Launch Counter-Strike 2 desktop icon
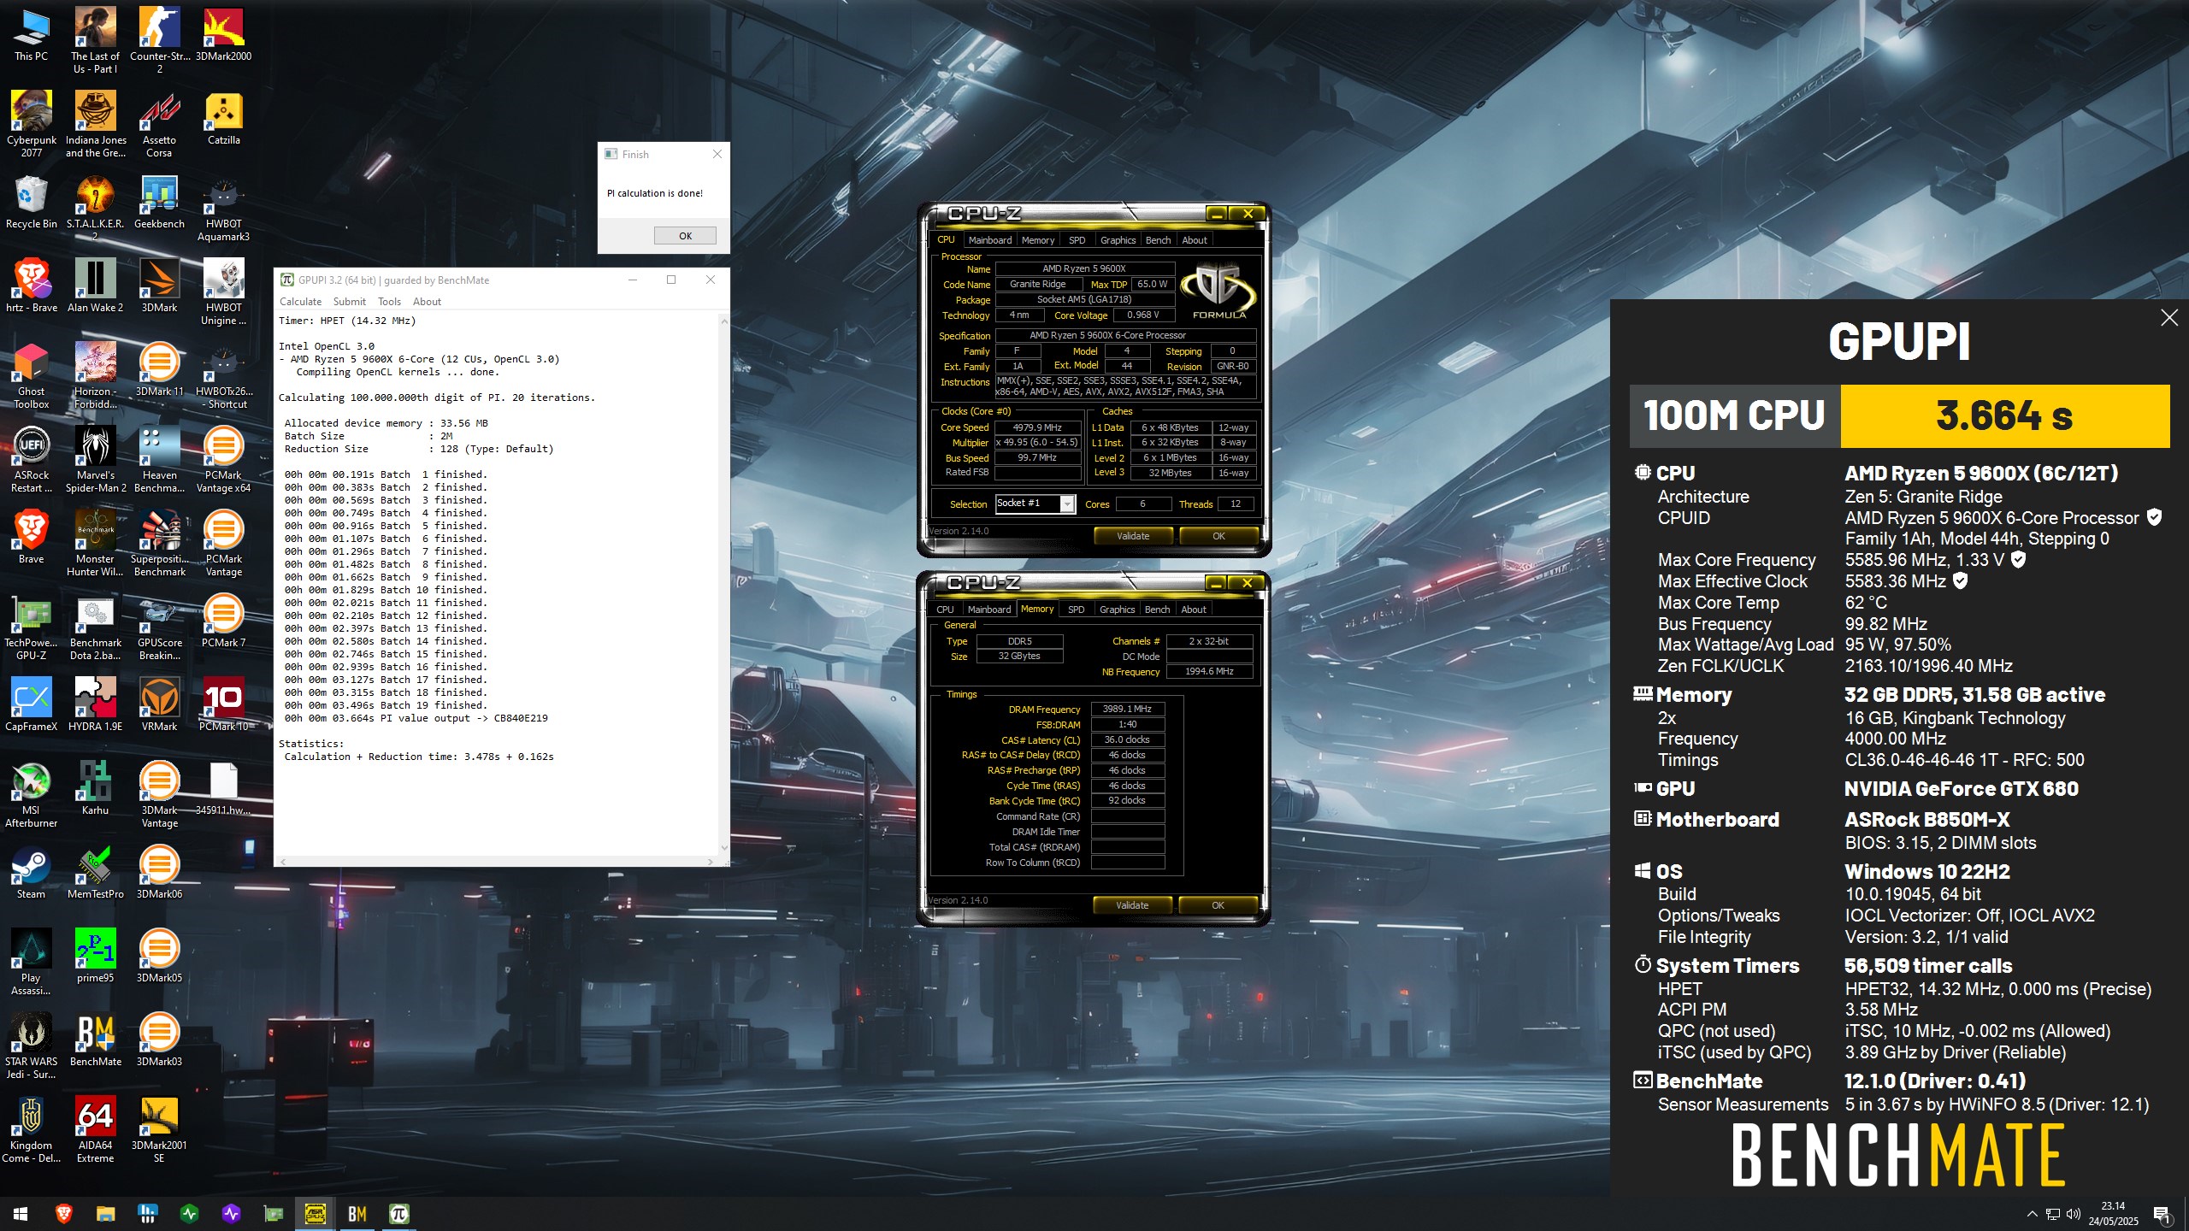The width and height of the screenshot is (2189, 1231). click(x=159, y=40)
